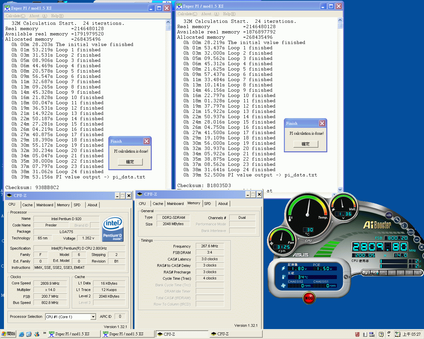Click the round ASUS logo button
424x339 pixels.
[x=411, y=232]
